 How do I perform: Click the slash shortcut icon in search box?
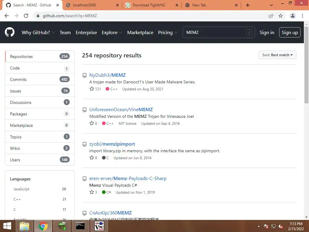pyautogui.click(x=249, y=32)
